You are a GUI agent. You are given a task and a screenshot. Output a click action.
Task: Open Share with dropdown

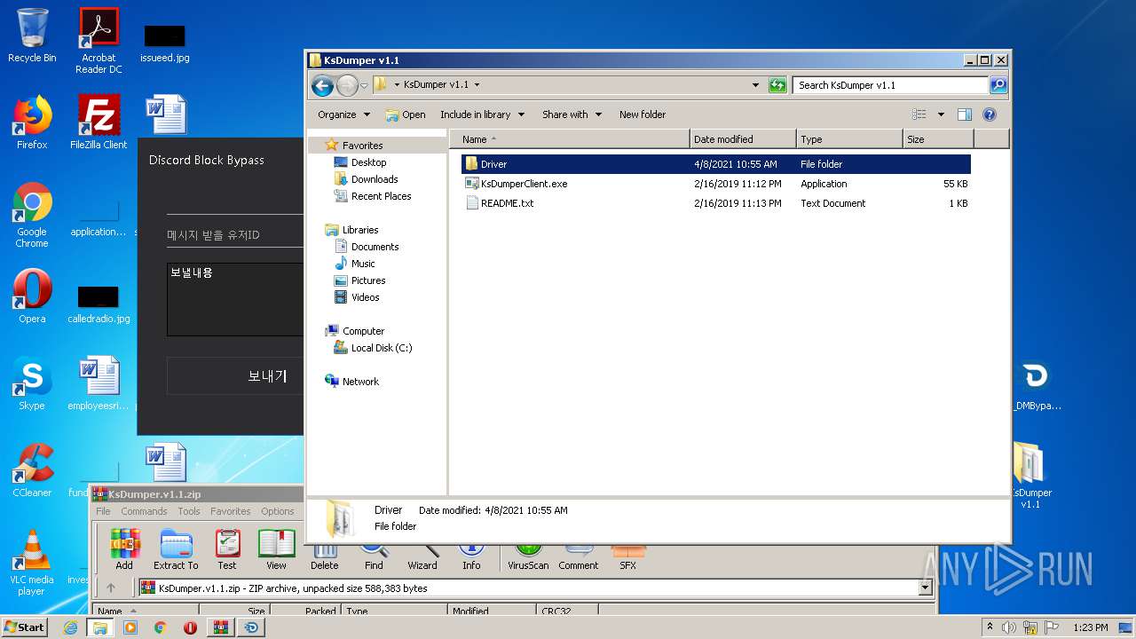(572, 114)
